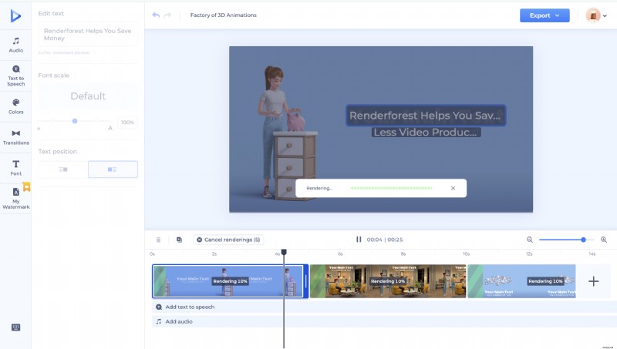This screenshot has width=617, height=349.
Task: Click the timeline playhead marker
Action: (284, 253)
